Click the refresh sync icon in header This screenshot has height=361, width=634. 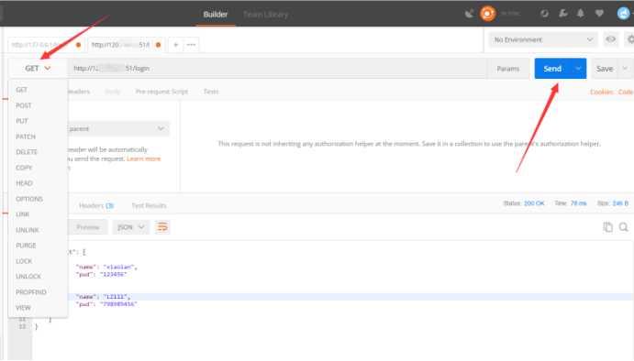[x=545, y=14]
